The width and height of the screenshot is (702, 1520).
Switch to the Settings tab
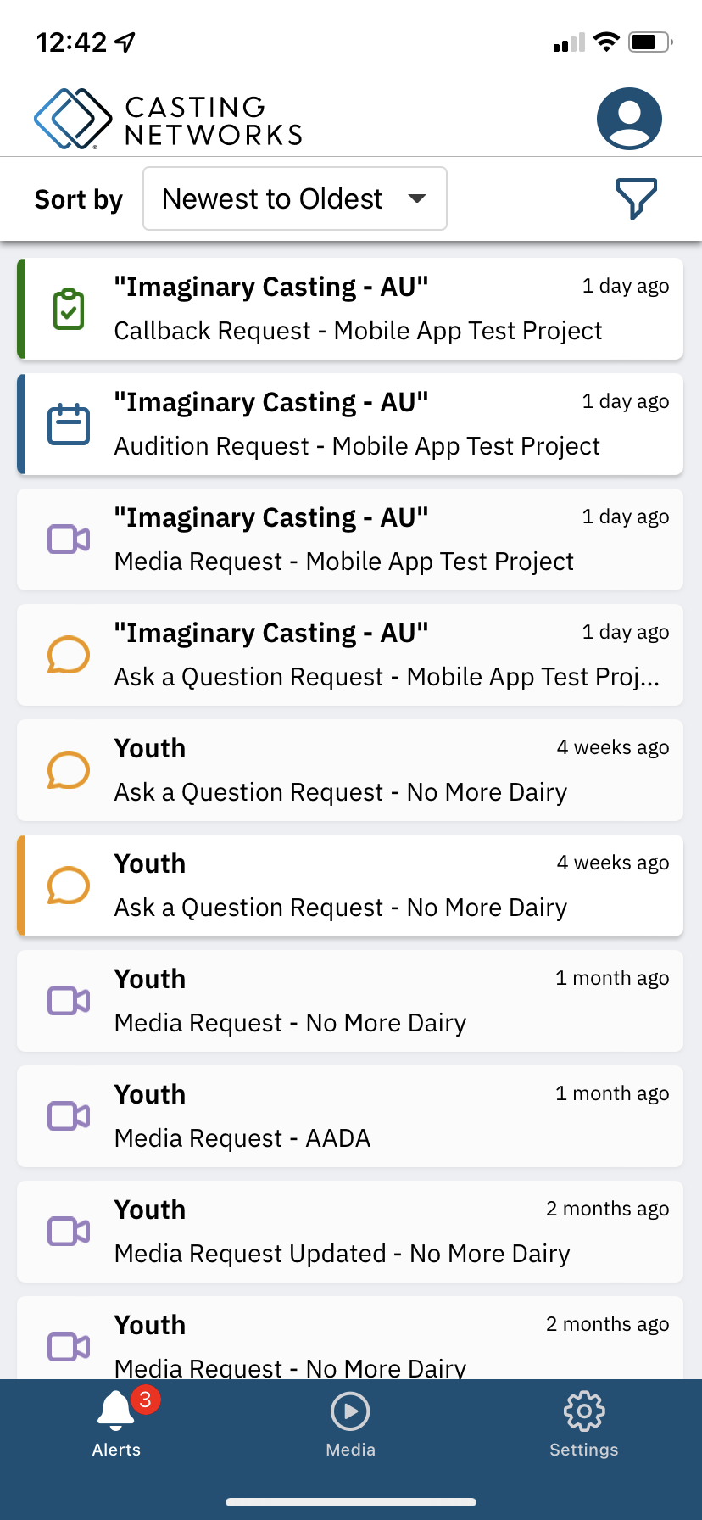tap(584, 1423)
